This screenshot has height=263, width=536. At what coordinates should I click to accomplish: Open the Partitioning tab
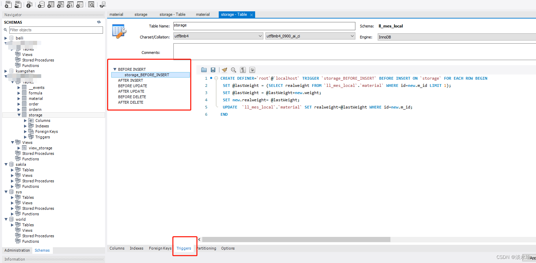pyautogui.click(x=206, y=248)
